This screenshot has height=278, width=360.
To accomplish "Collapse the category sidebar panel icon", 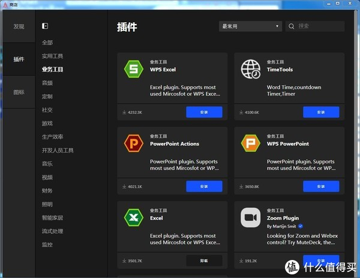I will pyautogui.click(x=45, y=26).
